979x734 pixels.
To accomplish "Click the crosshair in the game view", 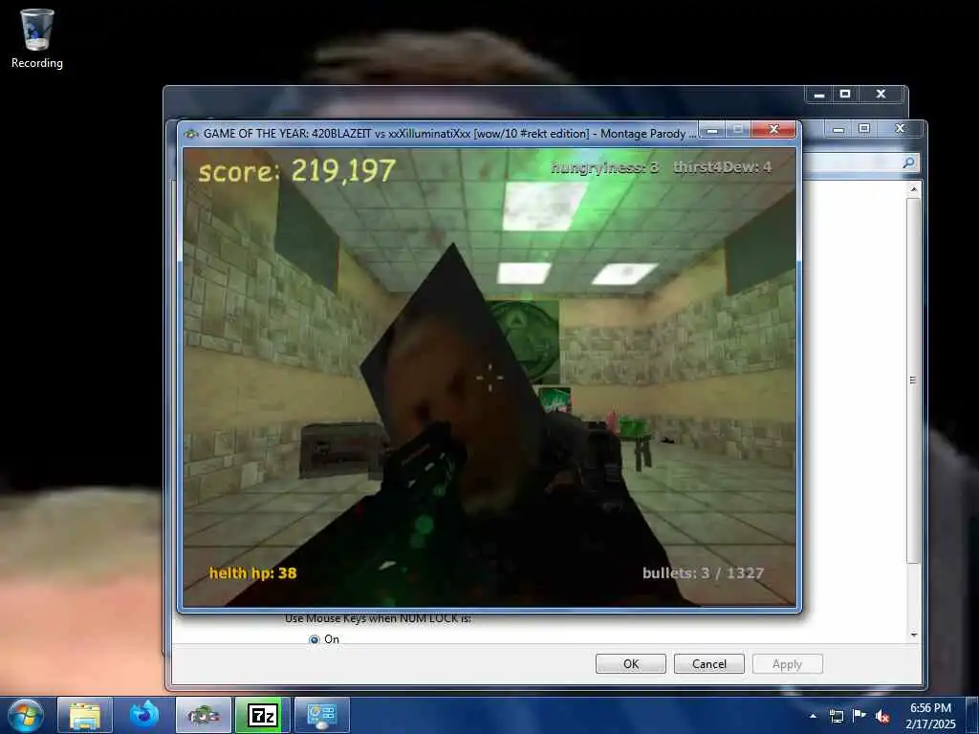I will pyautogui.click(x=489, y=378).
